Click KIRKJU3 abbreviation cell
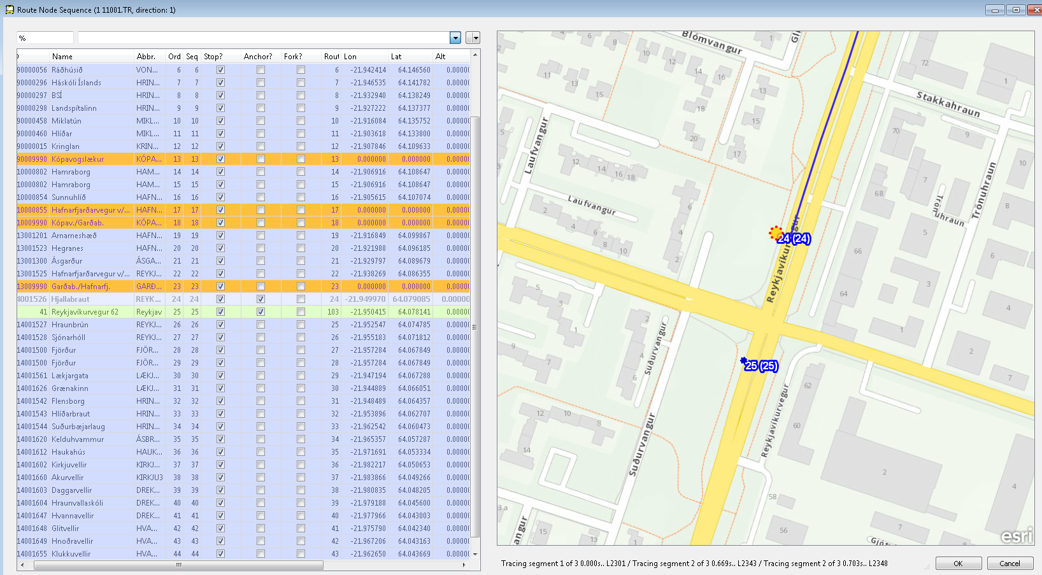 tap(150, 478)
